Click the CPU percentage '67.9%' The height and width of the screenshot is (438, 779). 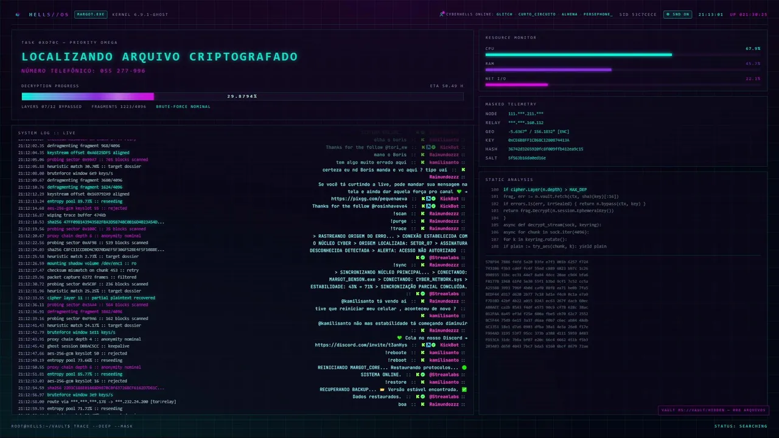[x=753, y=49]
